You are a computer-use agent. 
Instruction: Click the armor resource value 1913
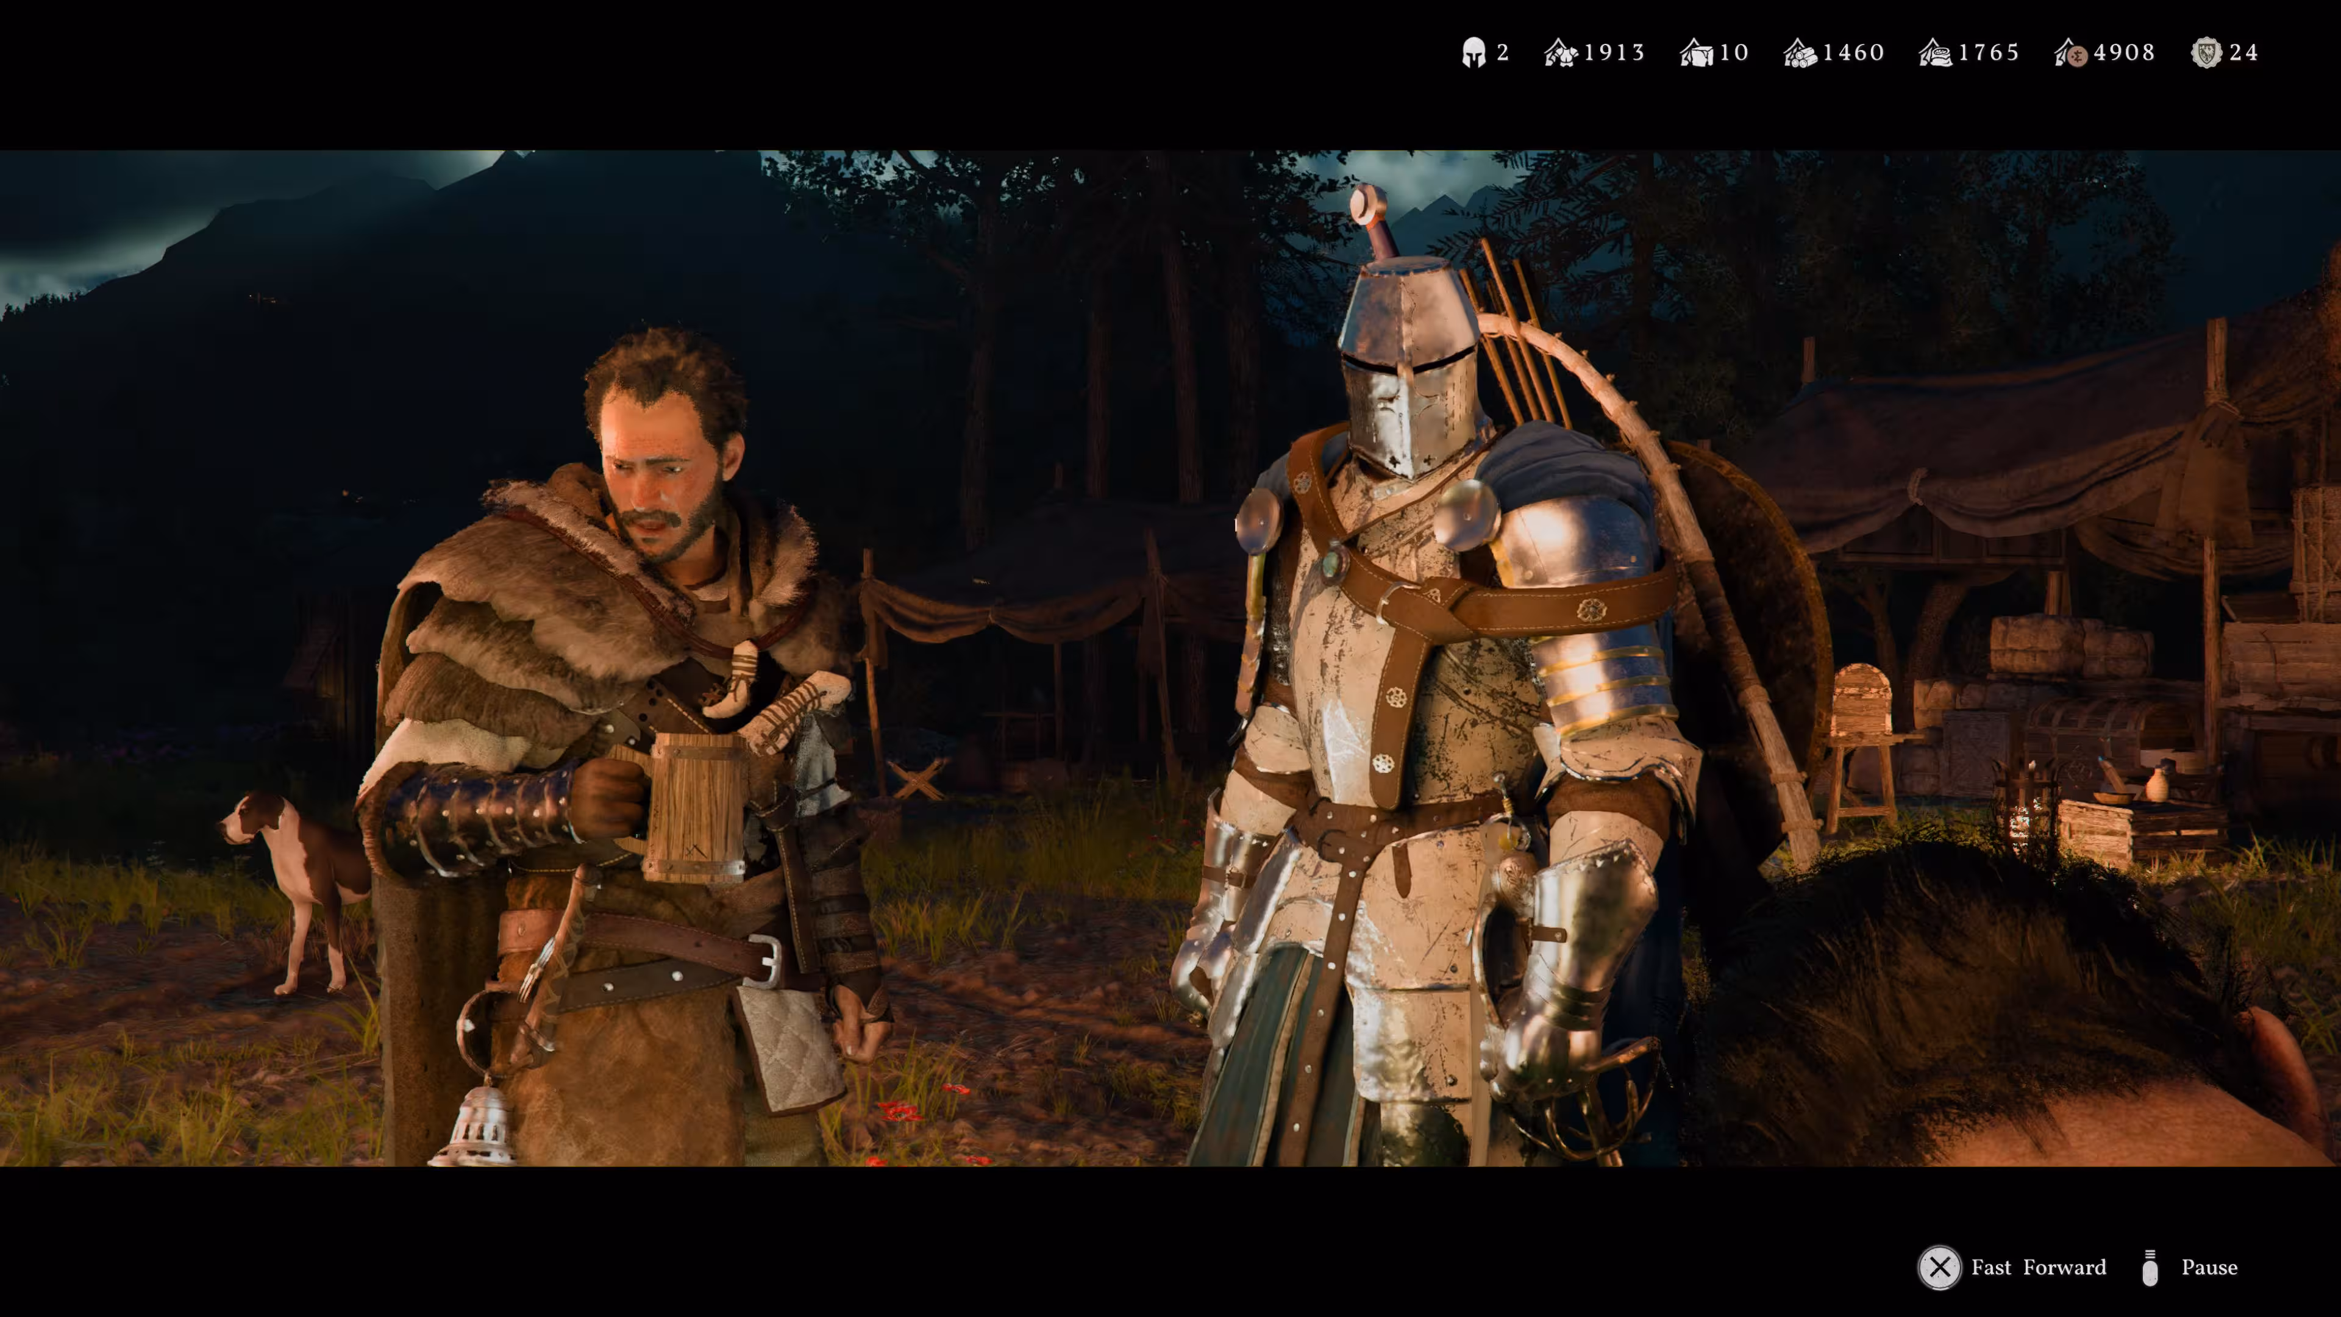click(1615, 52)
